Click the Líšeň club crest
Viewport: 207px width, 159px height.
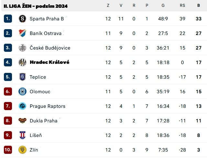tap(22, 135)
